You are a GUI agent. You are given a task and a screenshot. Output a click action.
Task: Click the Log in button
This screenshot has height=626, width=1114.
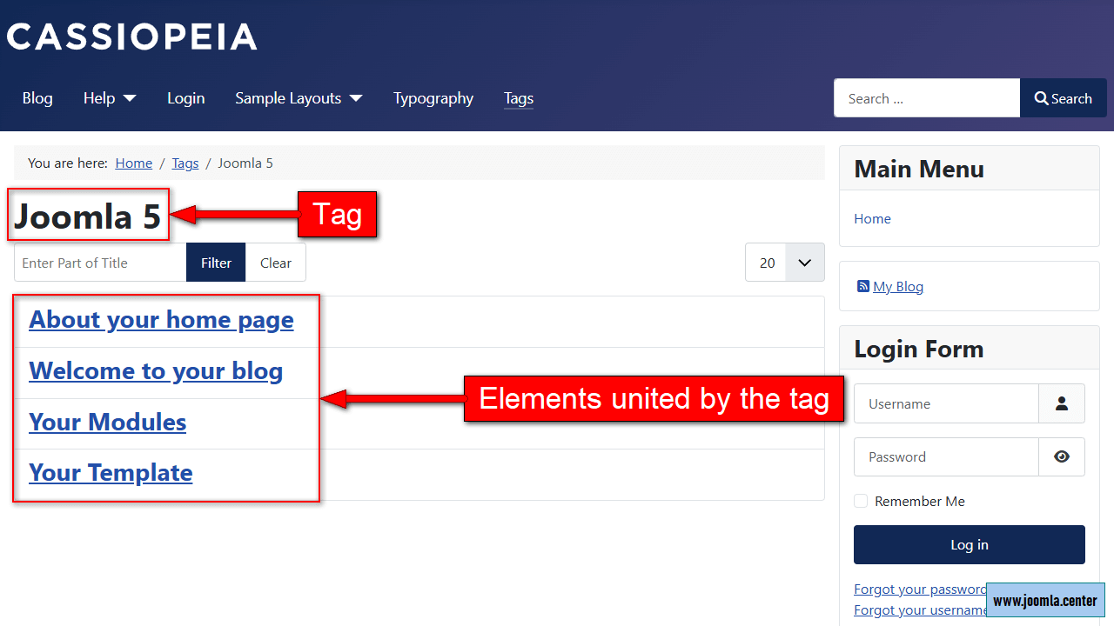coord(970,544)
